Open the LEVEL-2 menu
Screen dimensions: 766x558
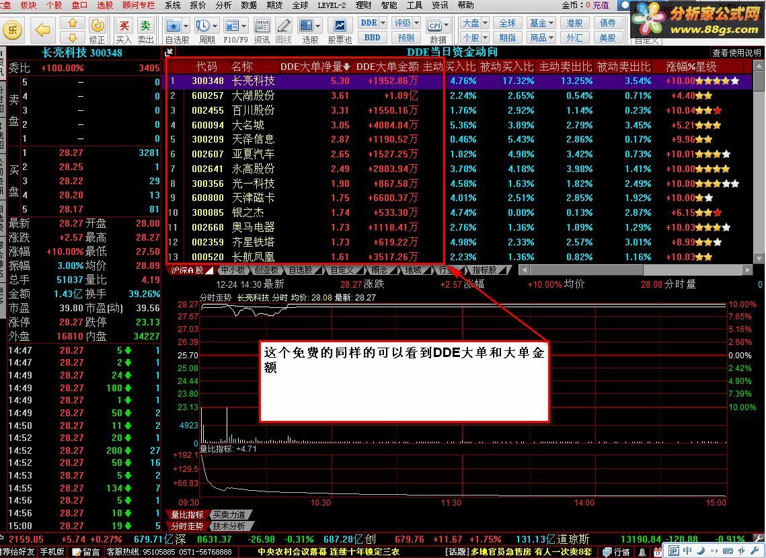[332, 5]
